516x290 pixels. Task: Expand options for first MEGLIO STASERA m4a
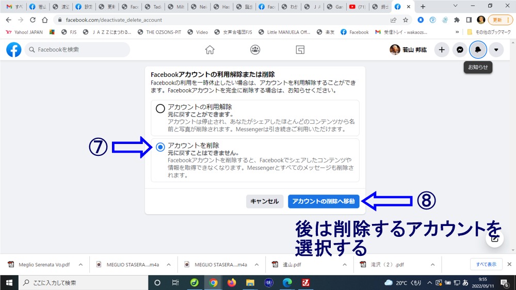[169, 265]
